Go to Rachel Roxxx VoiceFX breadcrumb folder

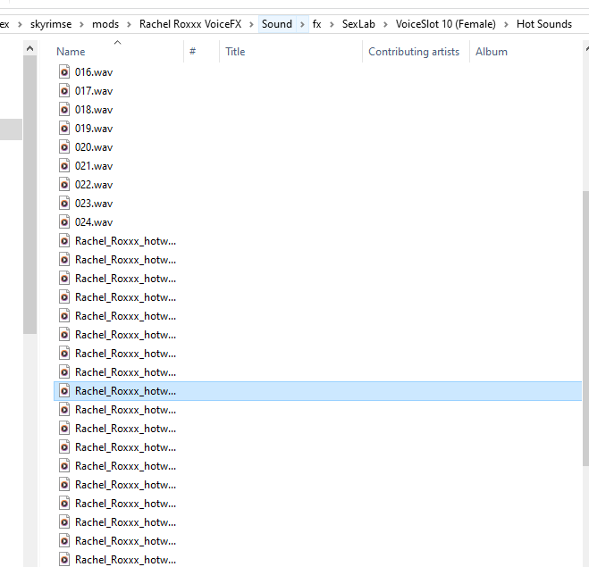click(190, 24)
